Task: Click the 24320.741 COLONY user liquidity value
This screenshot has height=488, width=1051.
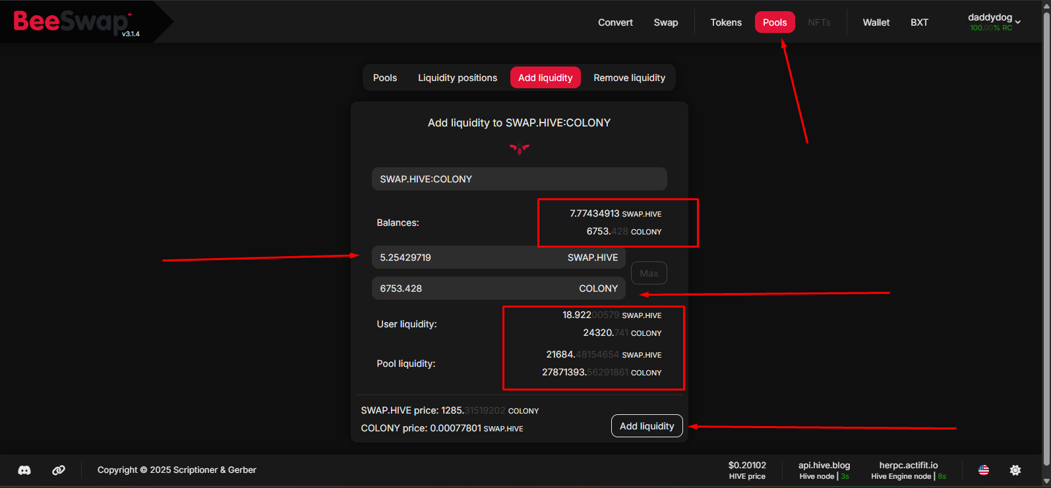Action: tap(622, 333)
